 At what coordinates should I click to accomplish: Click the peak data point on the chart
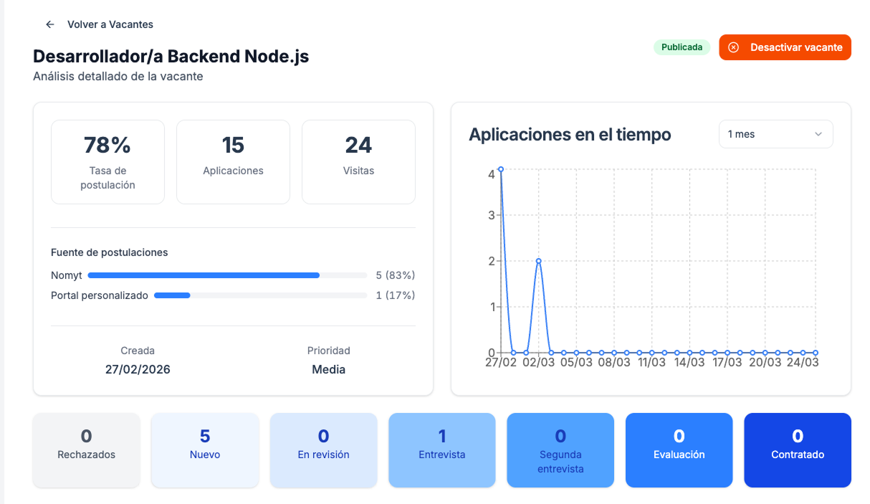pyautogui.click(x=500, y=170)
